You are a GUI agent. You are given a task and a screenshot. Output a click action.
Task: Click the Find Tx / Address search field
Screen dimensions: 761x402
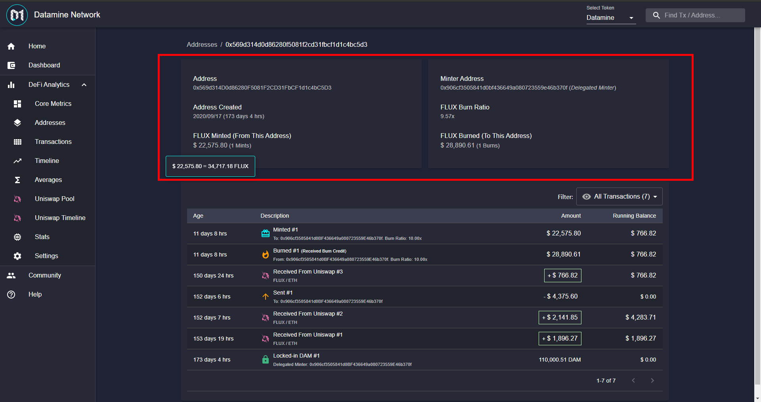(695, 15)
